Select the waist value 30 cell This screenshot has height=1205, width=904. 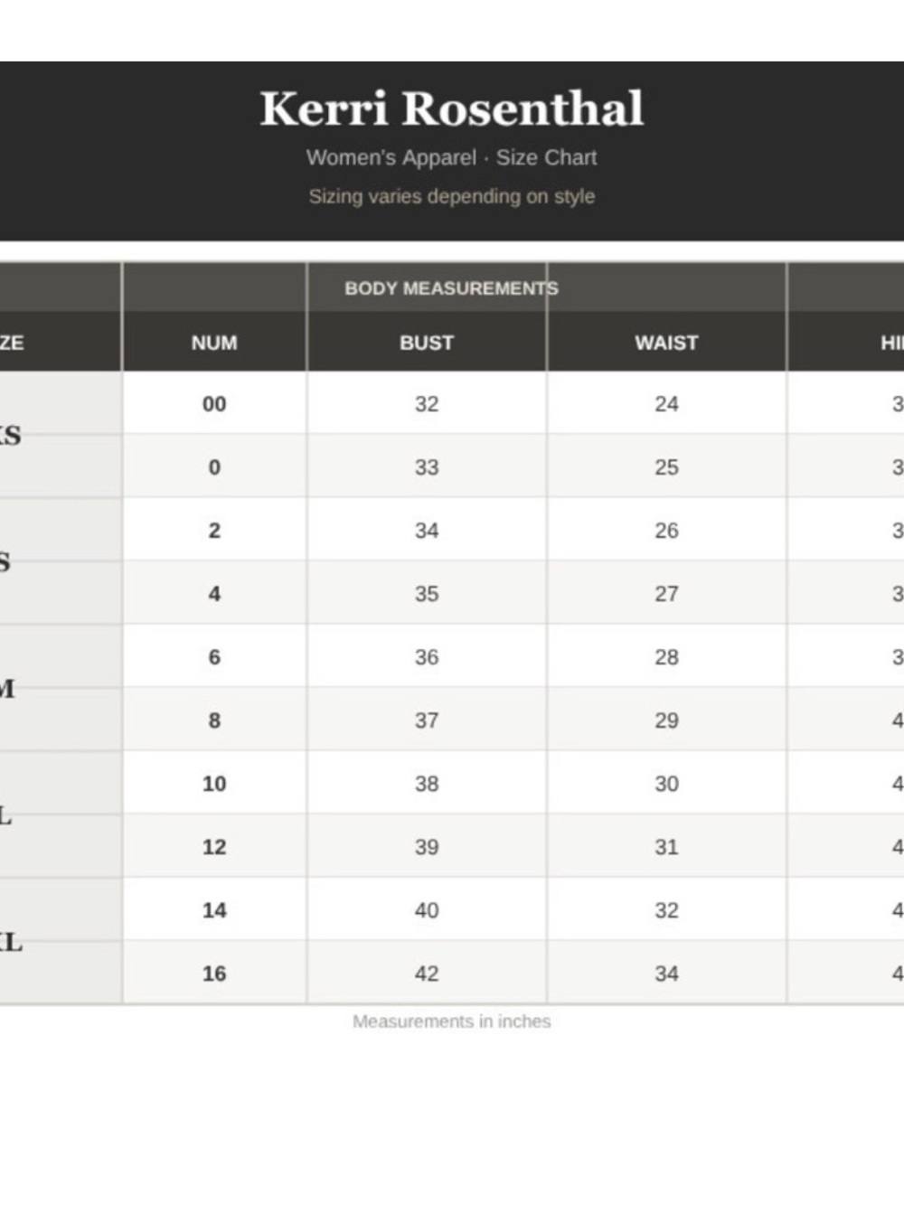(666, 784)
